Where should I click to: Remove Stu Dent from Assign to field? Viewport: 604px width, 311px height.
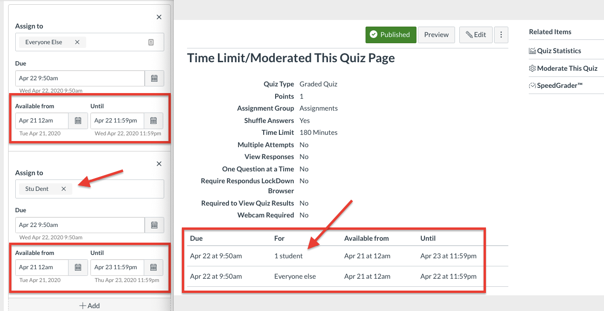click(x=63, y=189)
